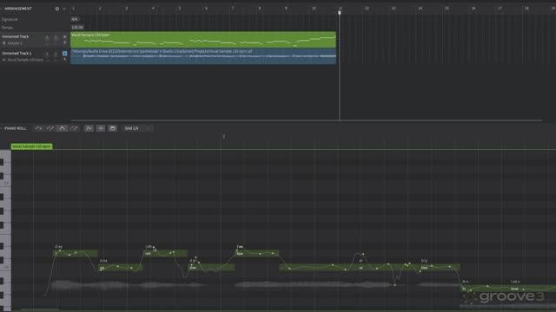Click the 120.00 tempo value
This screenshot has width=556, height=312.
[77, 27]
